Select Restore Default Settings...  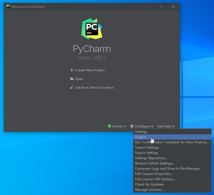[x=172, y=163]
